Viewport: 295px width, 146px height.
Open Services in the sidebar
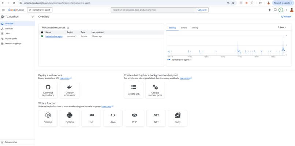click(x=17, y=29)
